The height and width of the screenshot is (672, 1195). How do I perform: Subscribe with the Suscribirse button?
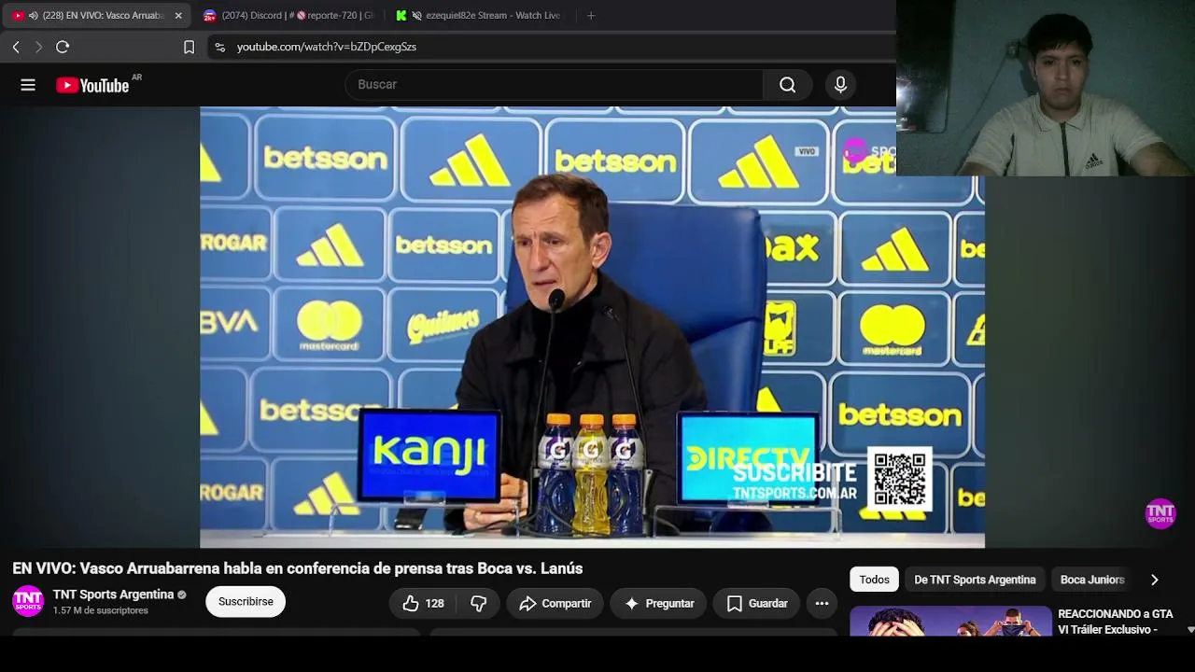(x=246, y=602)
